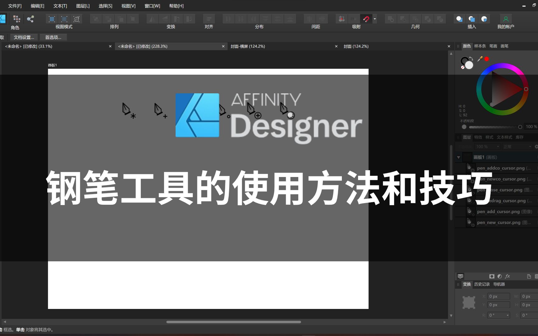
Task: Open the 图层[L] menu
Action: coord(83,6)
